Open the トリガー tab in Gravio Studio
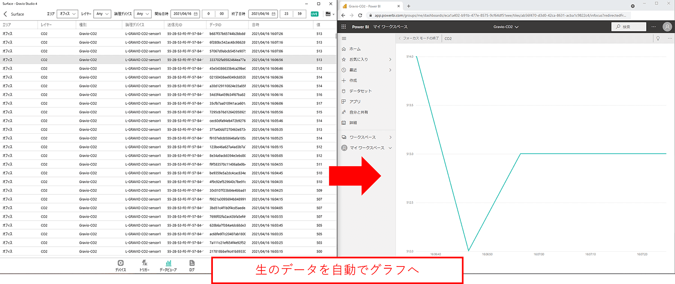Viewport: 675px width, 284px height. point(144,266)
